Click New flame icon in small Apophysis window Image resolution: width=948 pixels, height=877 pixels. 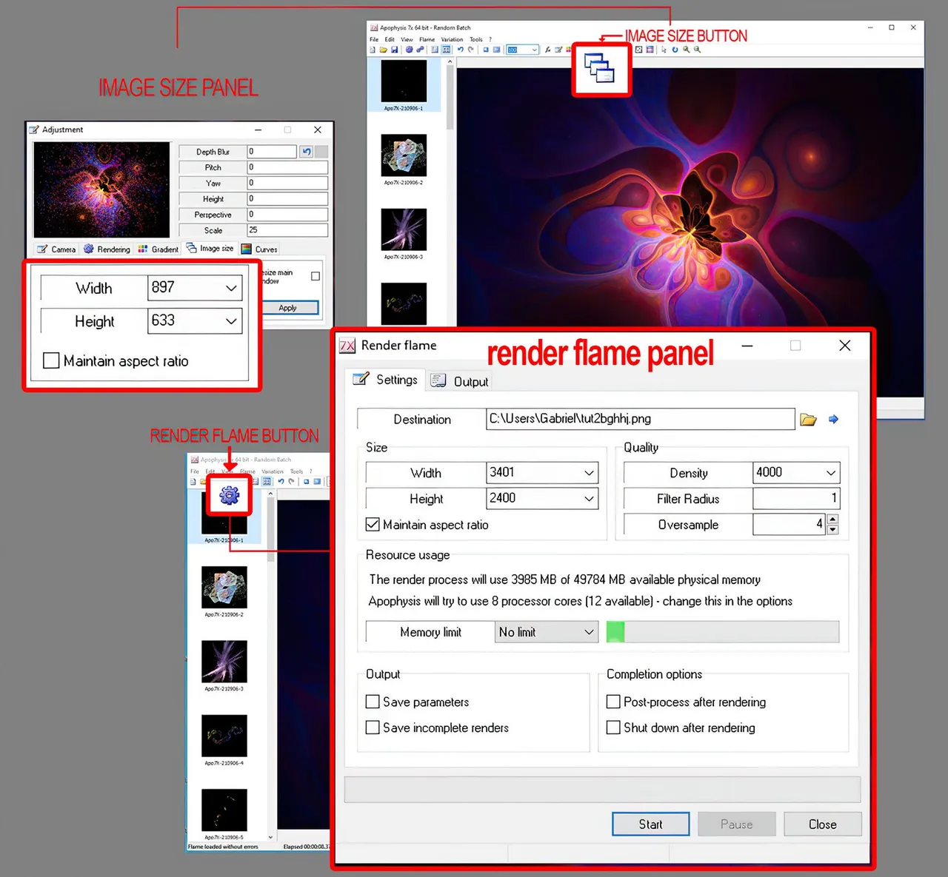[193, 481]
